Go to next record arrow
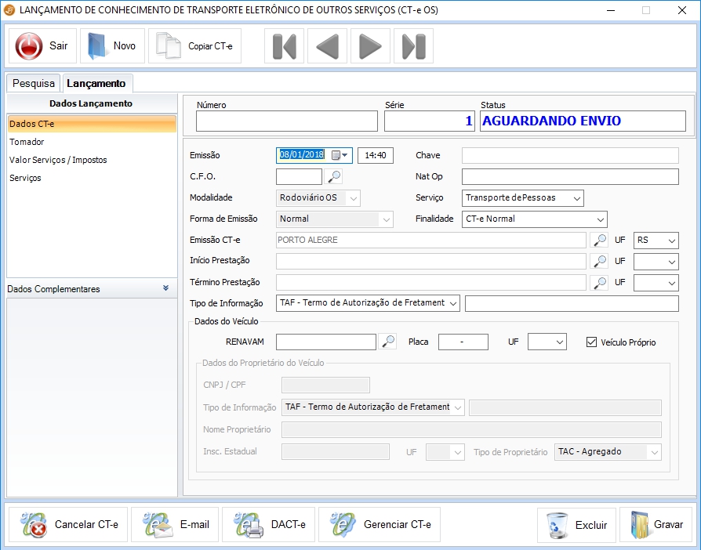The height and width of the screenshot is (550, 701). tap(370, 46)
